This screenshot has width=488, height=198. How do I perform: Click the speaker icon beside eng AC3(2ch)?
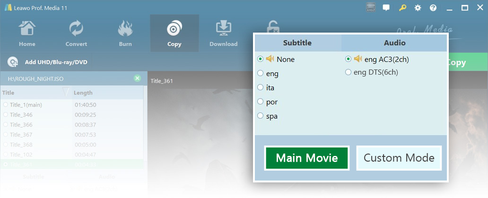358,59
